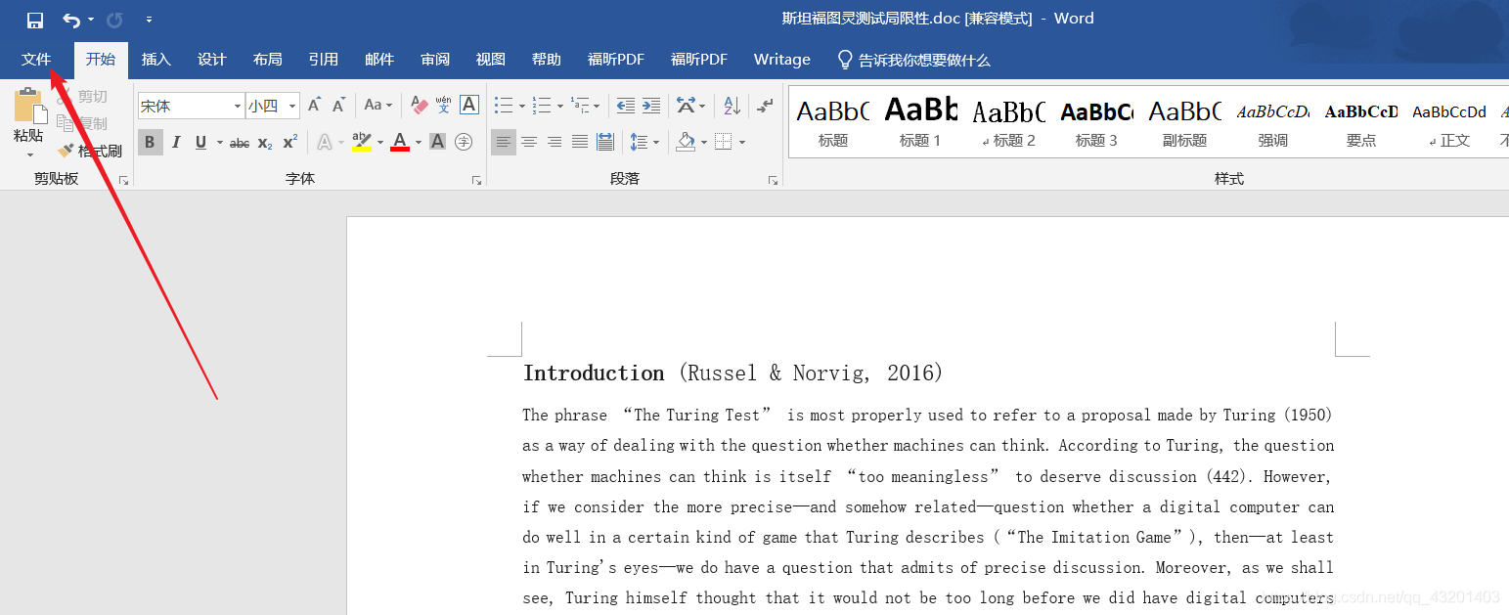
Task: Click the Asian layout character scaling icon
Action: click(686, 106)
